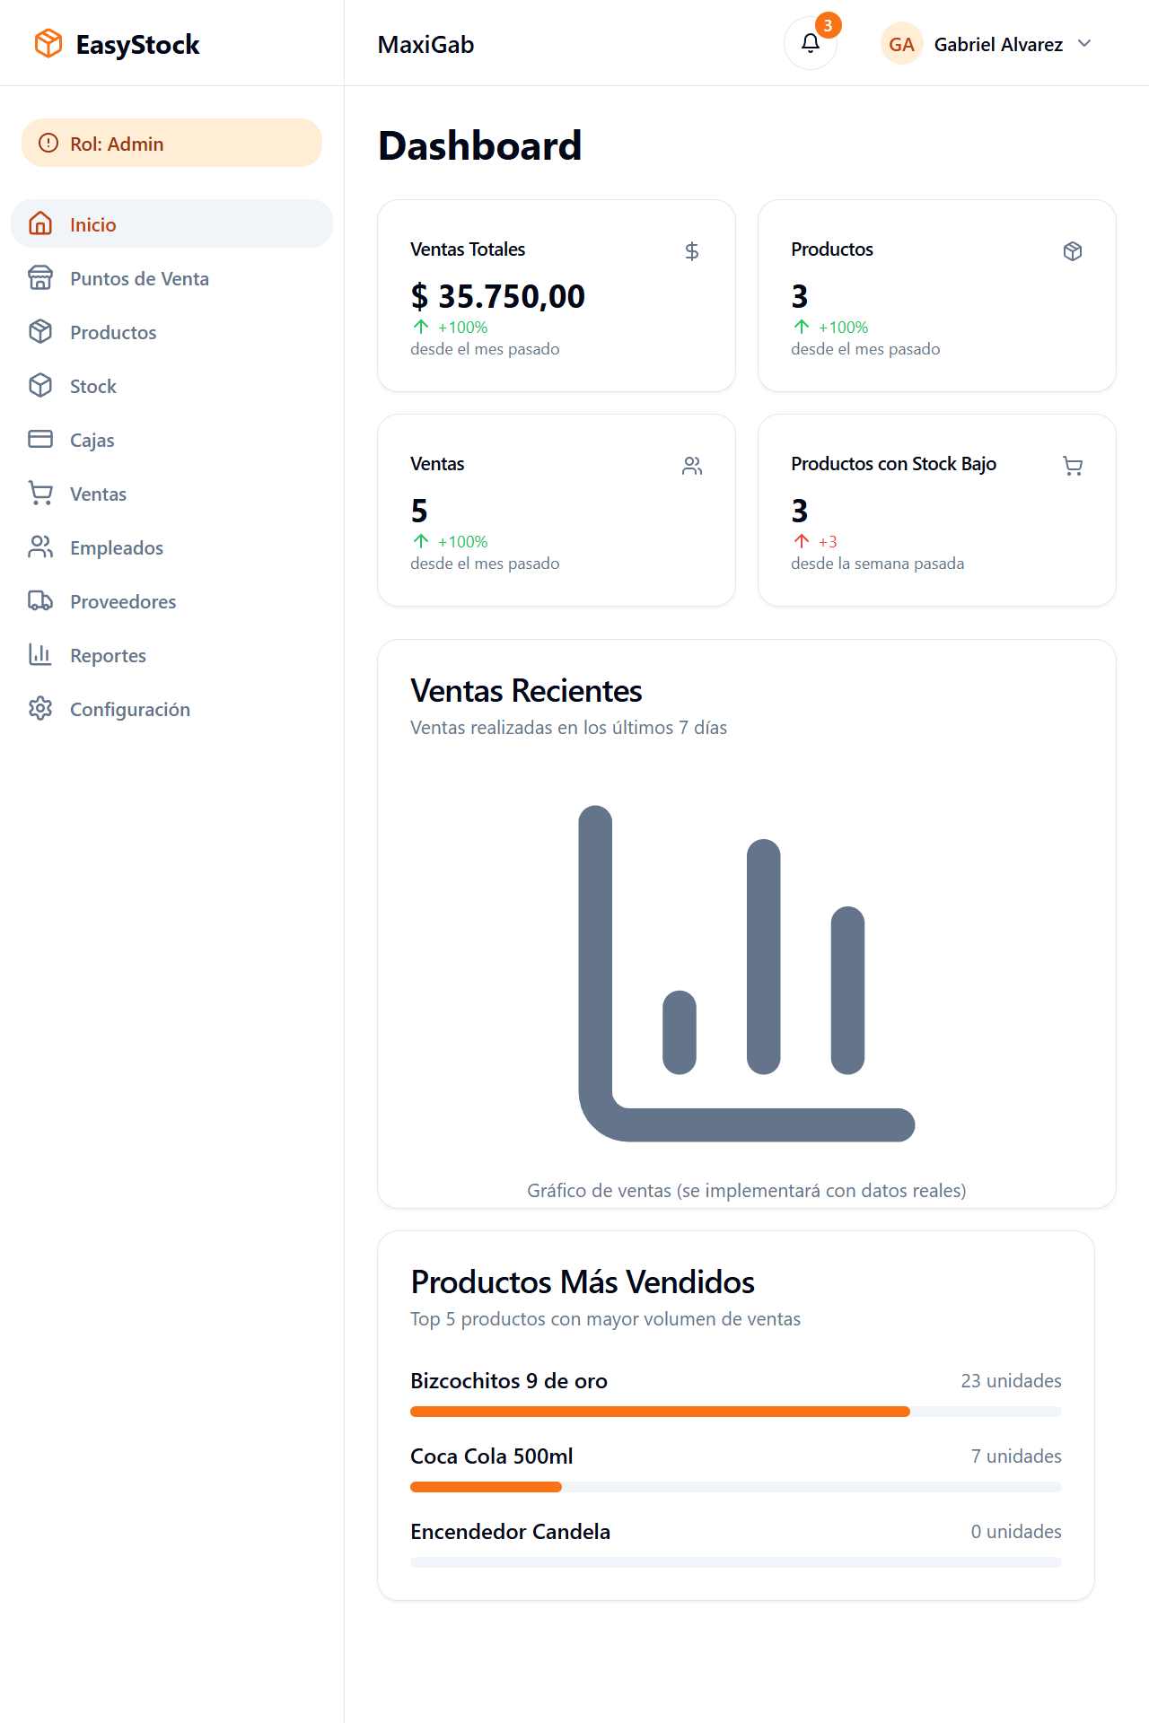Open the Cajas page
Screen dimensions: 1149x1723
[x=92, y=441]
